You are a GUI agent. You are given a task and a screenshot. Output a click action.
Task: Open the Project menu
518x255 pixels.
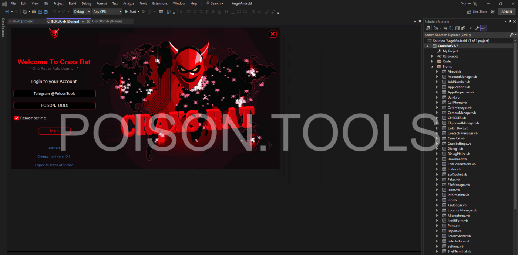pos(58,3)
